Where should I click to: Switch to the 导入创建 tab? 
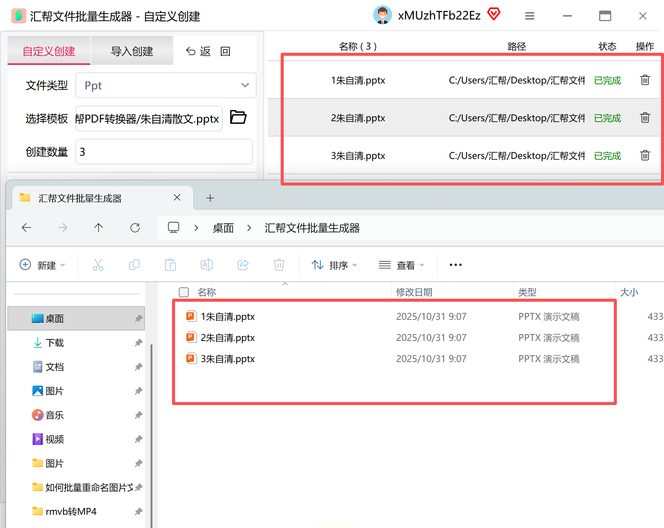tap(132, 51)
